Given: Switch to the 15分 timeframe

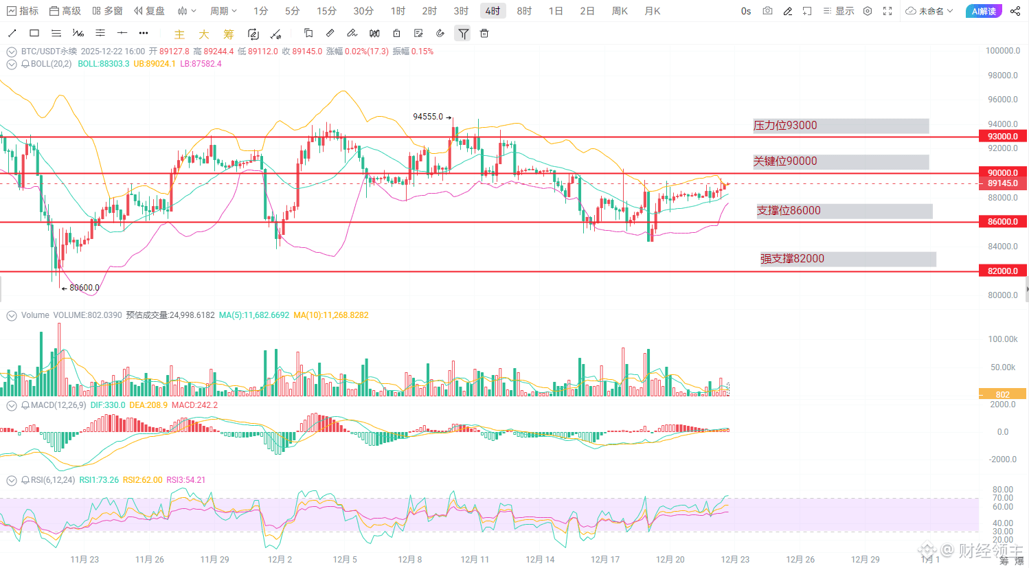Looking at the screenshot, I should click(327, 11).
